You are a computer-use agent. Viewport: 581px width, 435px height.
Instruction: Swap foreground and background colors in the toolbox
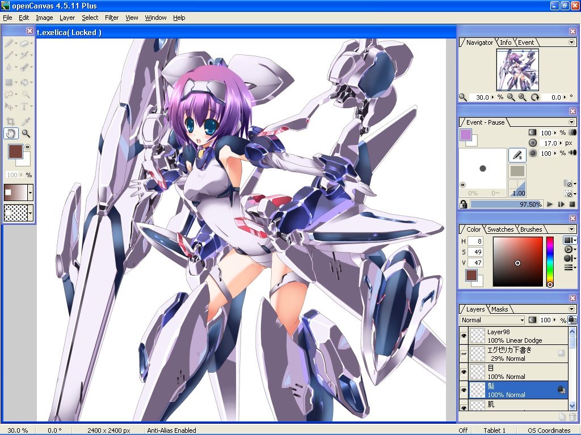click(x=27, y=147)
